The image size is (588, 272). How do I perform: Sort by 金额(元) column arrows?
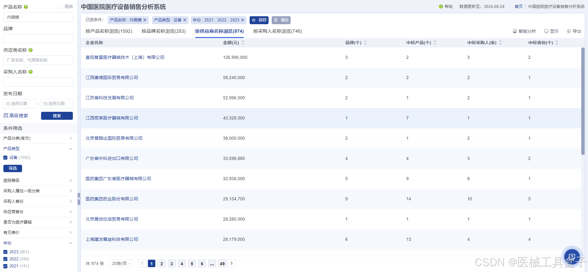tap(243, 43)
